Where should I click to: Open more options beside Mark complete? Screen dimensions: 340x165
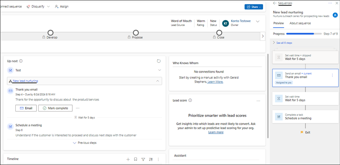(78, 108)
